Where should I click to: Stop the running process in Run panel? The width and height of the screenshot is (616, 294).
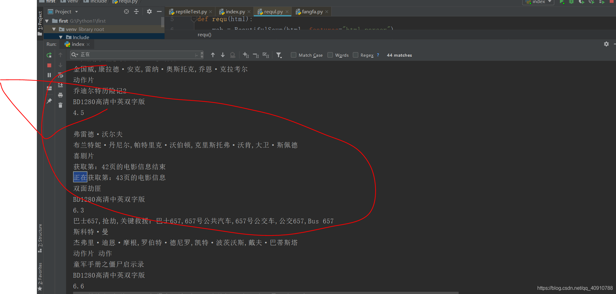[x=49, y=65]
